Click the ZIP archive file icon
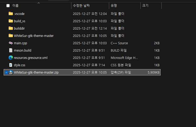 (x=11, y=72)
